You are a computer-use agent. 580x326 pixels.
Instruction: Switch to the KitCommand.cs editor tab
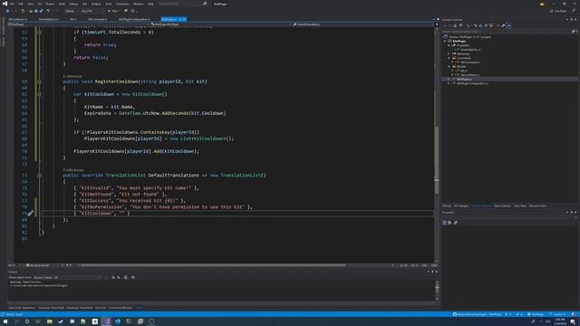[98, 19]
